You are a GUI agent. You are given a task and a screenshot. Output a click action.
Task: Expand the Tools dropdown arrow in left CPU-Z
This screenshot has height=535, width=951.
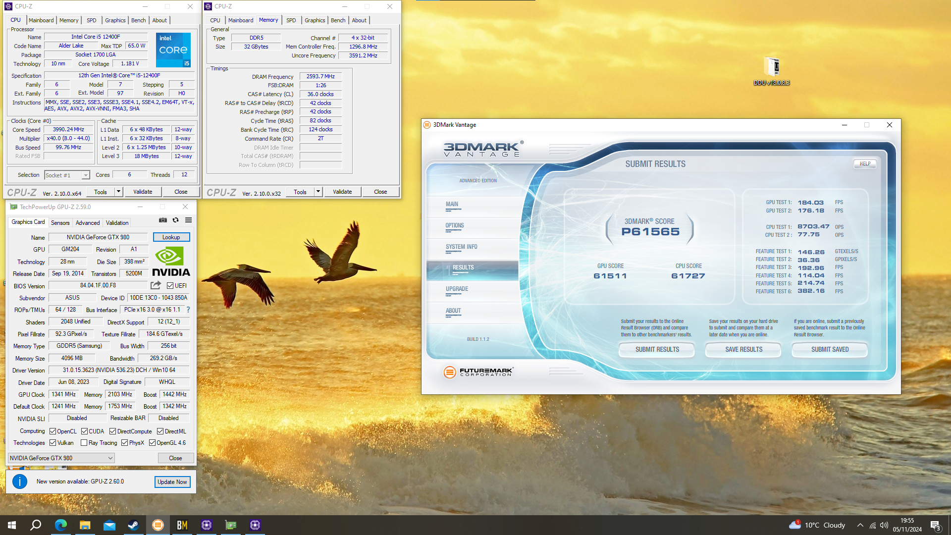click(118, 192)
